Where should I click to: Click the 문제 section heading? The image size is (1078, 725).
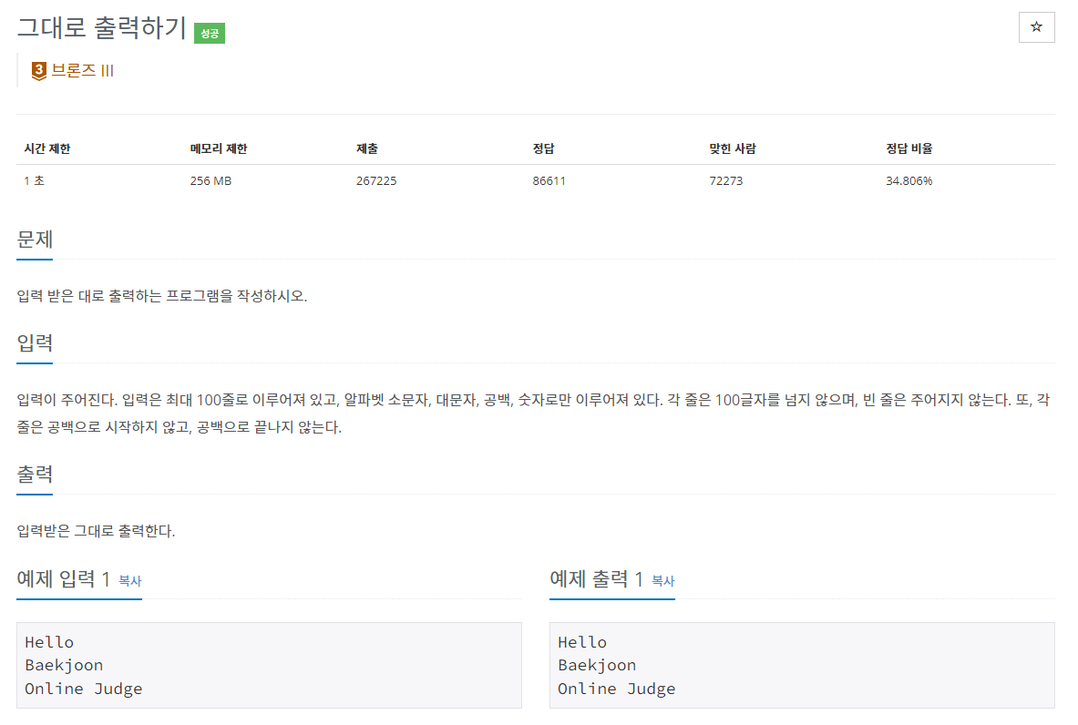point(35,240)
